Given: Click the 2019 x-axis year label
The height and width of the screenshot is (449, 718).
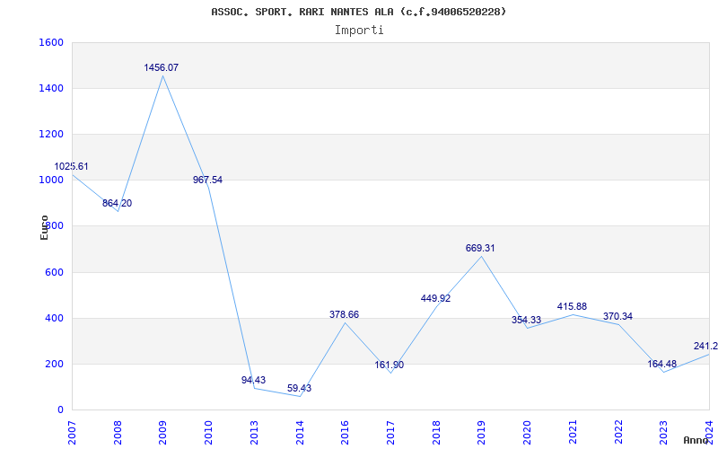Looking at the screenshot, I should [x=481, y=433].
